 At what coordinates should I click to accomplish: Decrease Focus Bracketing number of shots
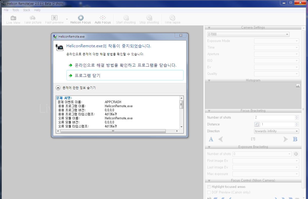pos(297,119)
